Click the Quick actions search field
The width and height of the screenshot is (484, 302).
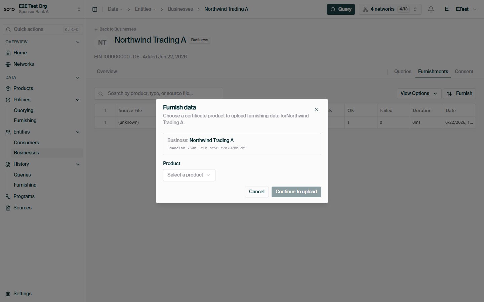pos(43,30)
